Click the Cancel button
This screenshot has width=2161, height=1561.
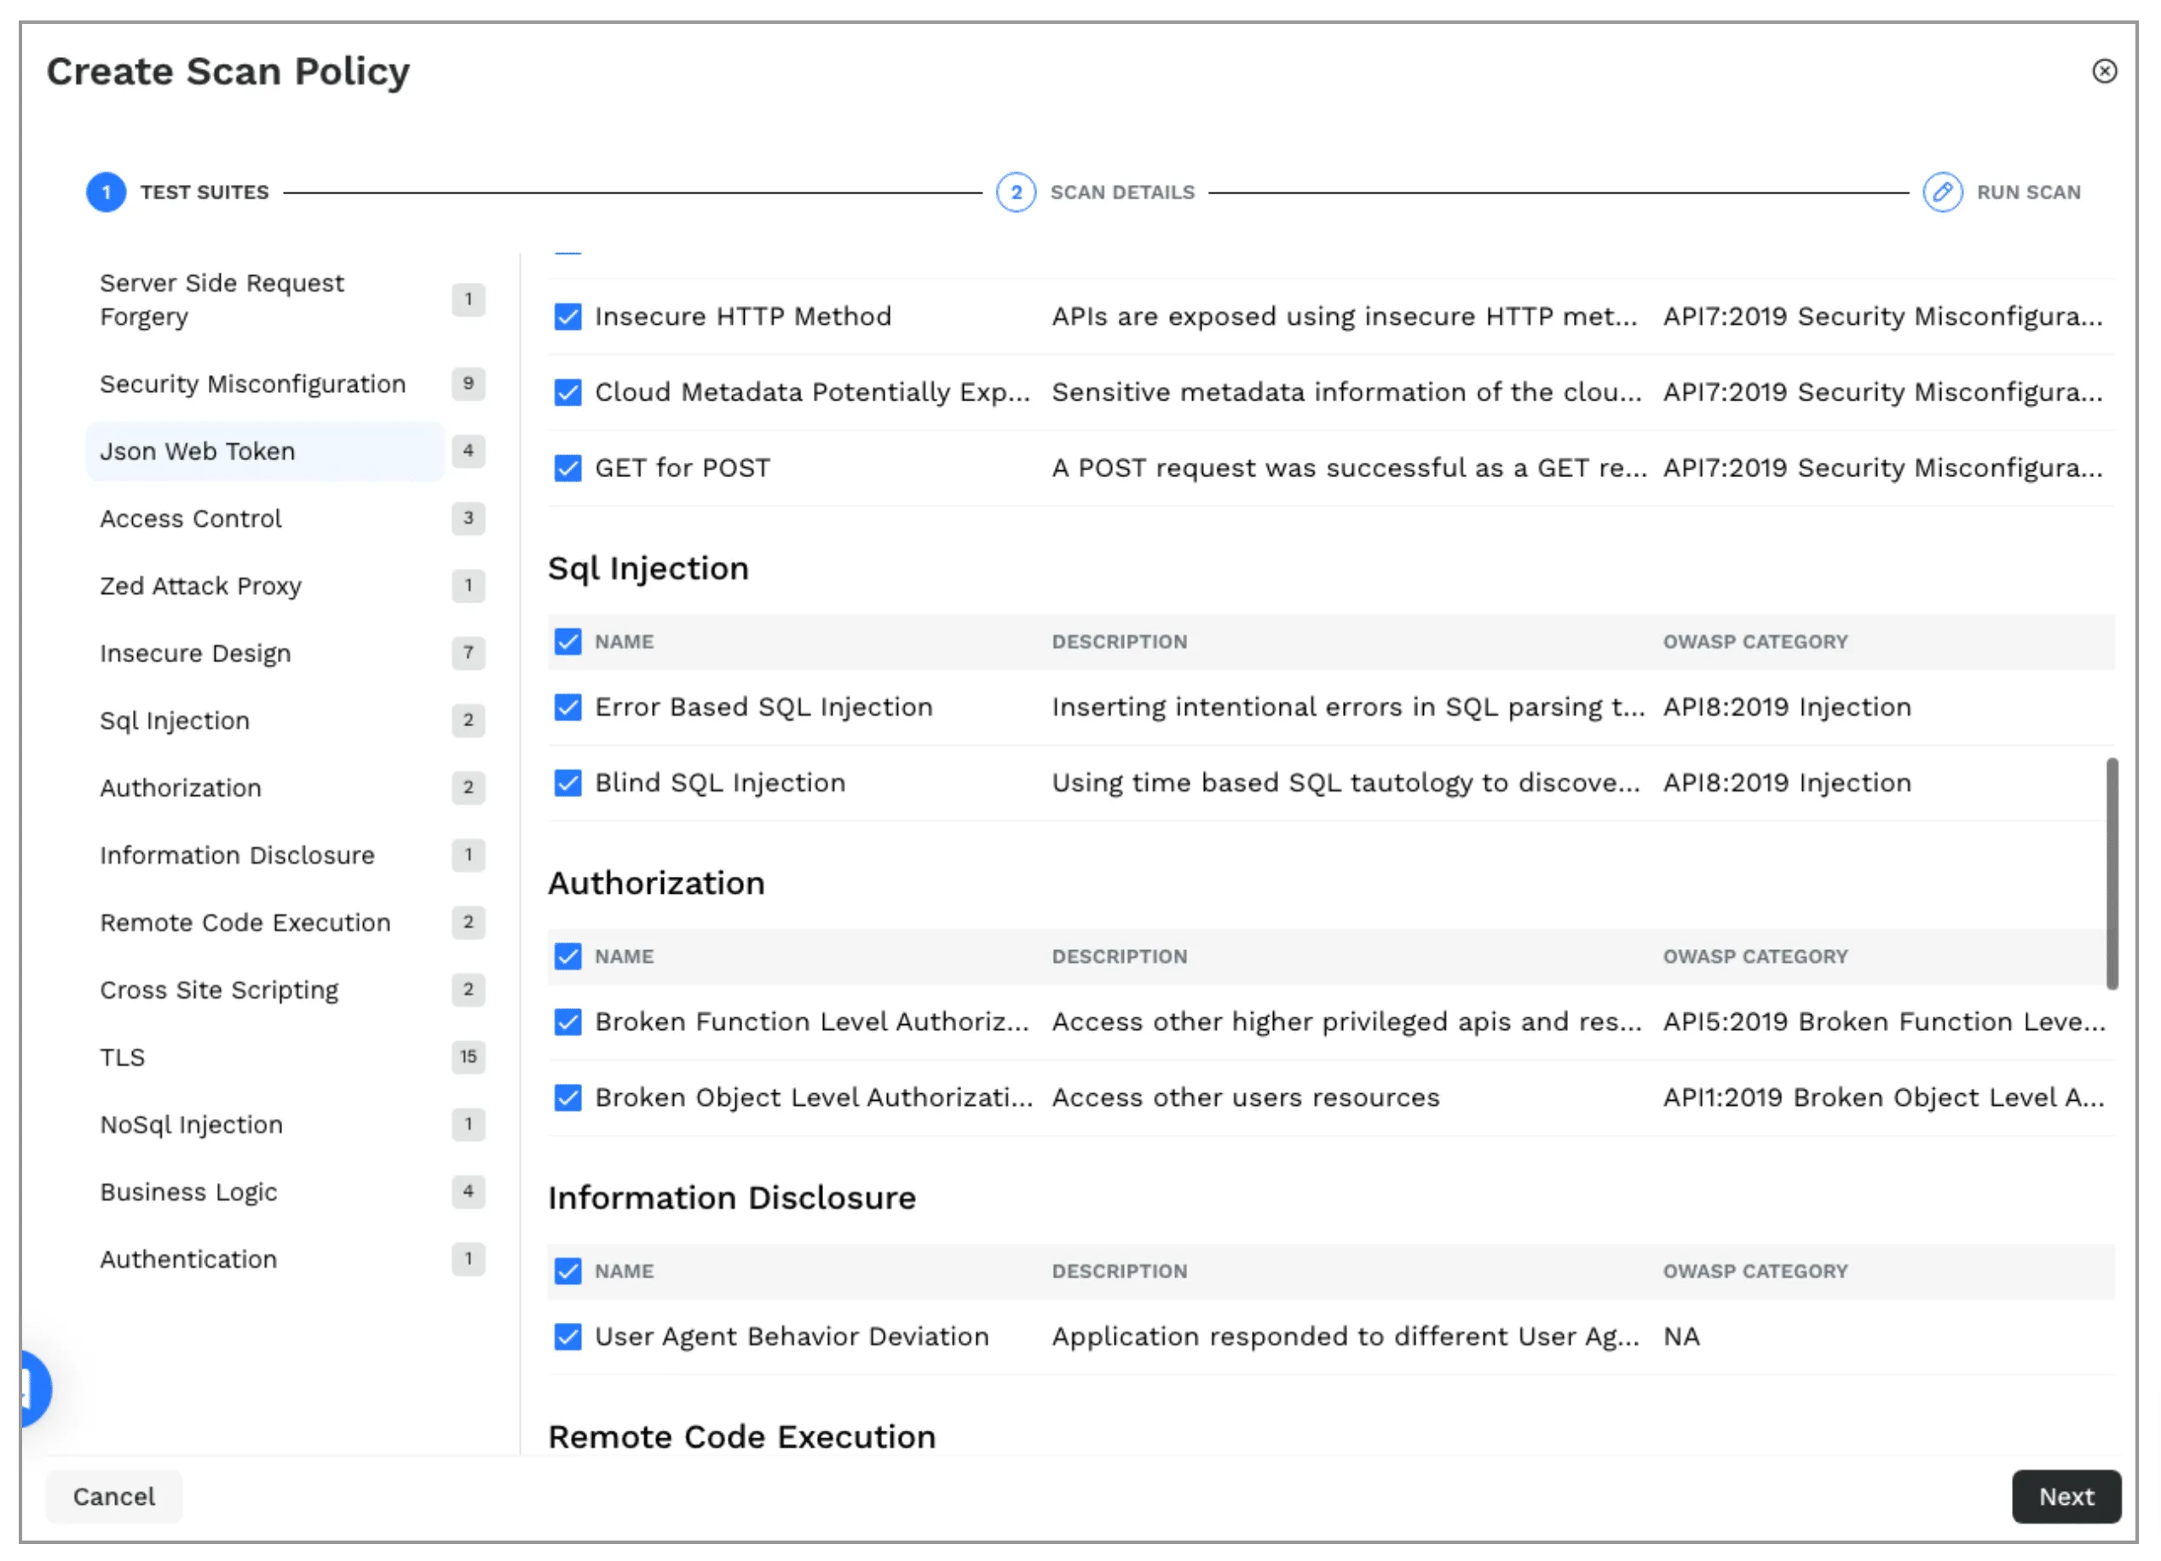click(x=114, y=1496)
